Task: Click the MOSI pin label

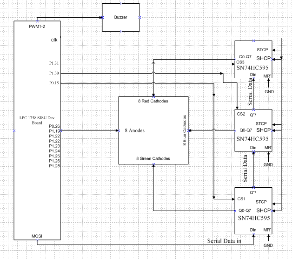Action: [37, 236]
